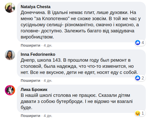Click Поширити under Inna Fedorinenko's comment
Screen dimensions: 154x119
tap(31, 81)
